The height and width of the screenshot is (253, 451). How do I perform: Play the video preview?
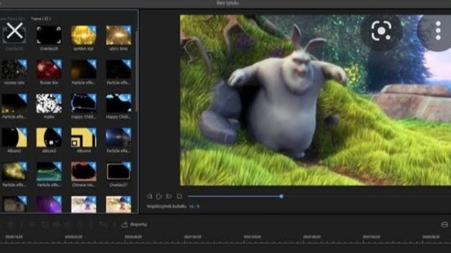(x=159, y=197)
